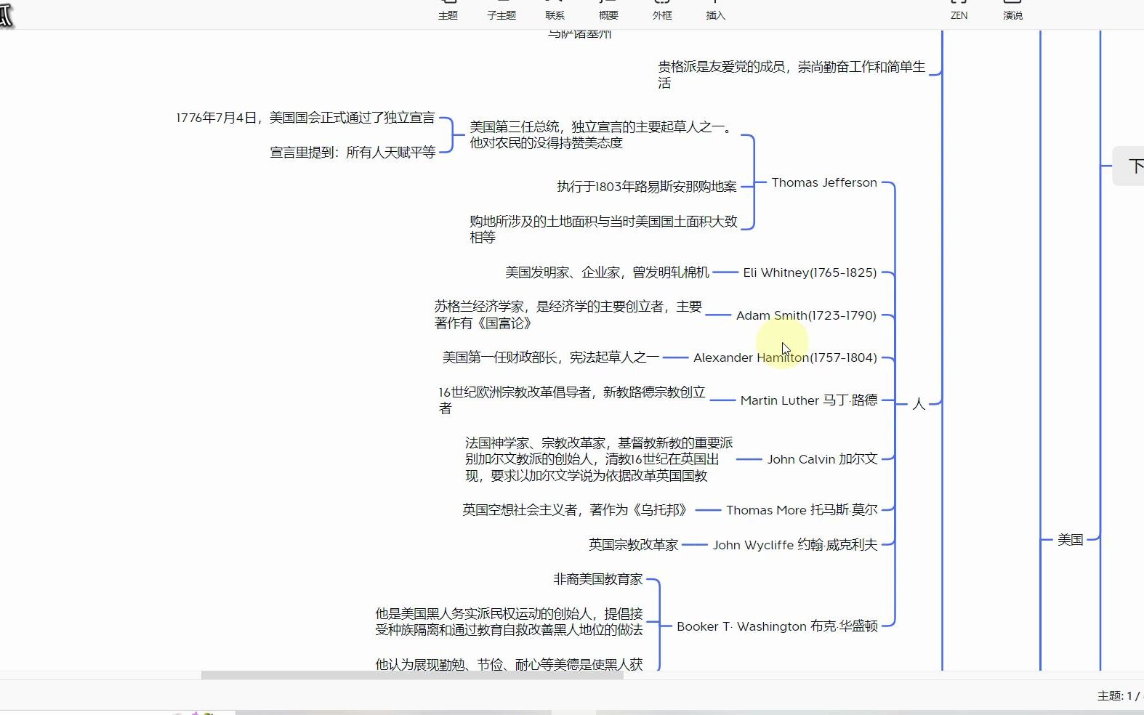Open the 插入 toolbar menu

click(716, 10)
